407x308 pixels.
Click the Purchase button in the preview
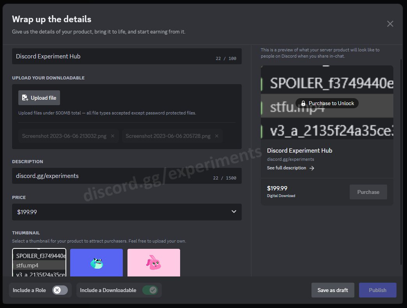368,192
